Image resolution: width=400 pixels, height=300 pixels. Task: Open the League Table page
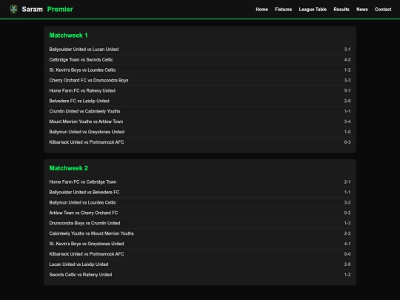coord(313,10)
